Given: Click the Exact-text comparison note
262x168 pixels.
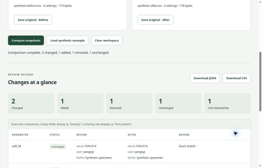Looking at the screenshot, I should click(x=72, y=124).
